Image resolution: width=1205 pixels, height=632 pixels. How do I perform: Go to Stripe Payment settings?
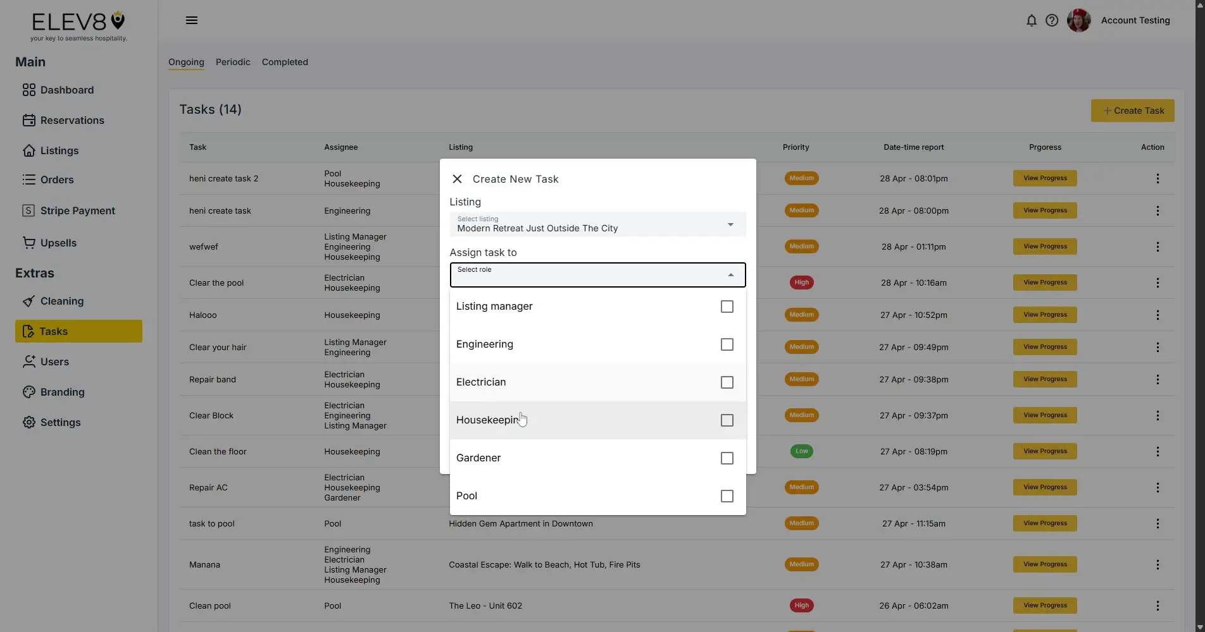(x=77, y=210)
